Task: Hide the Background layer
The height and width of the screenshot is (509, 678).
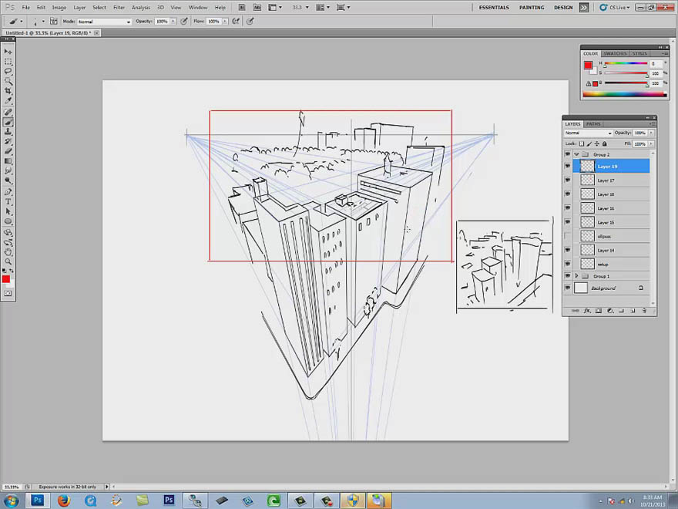Action: pyautogui.click(x=567, y=288)
